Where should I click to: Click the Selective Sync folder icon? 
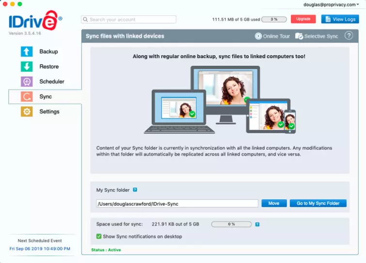click(299, 36)
